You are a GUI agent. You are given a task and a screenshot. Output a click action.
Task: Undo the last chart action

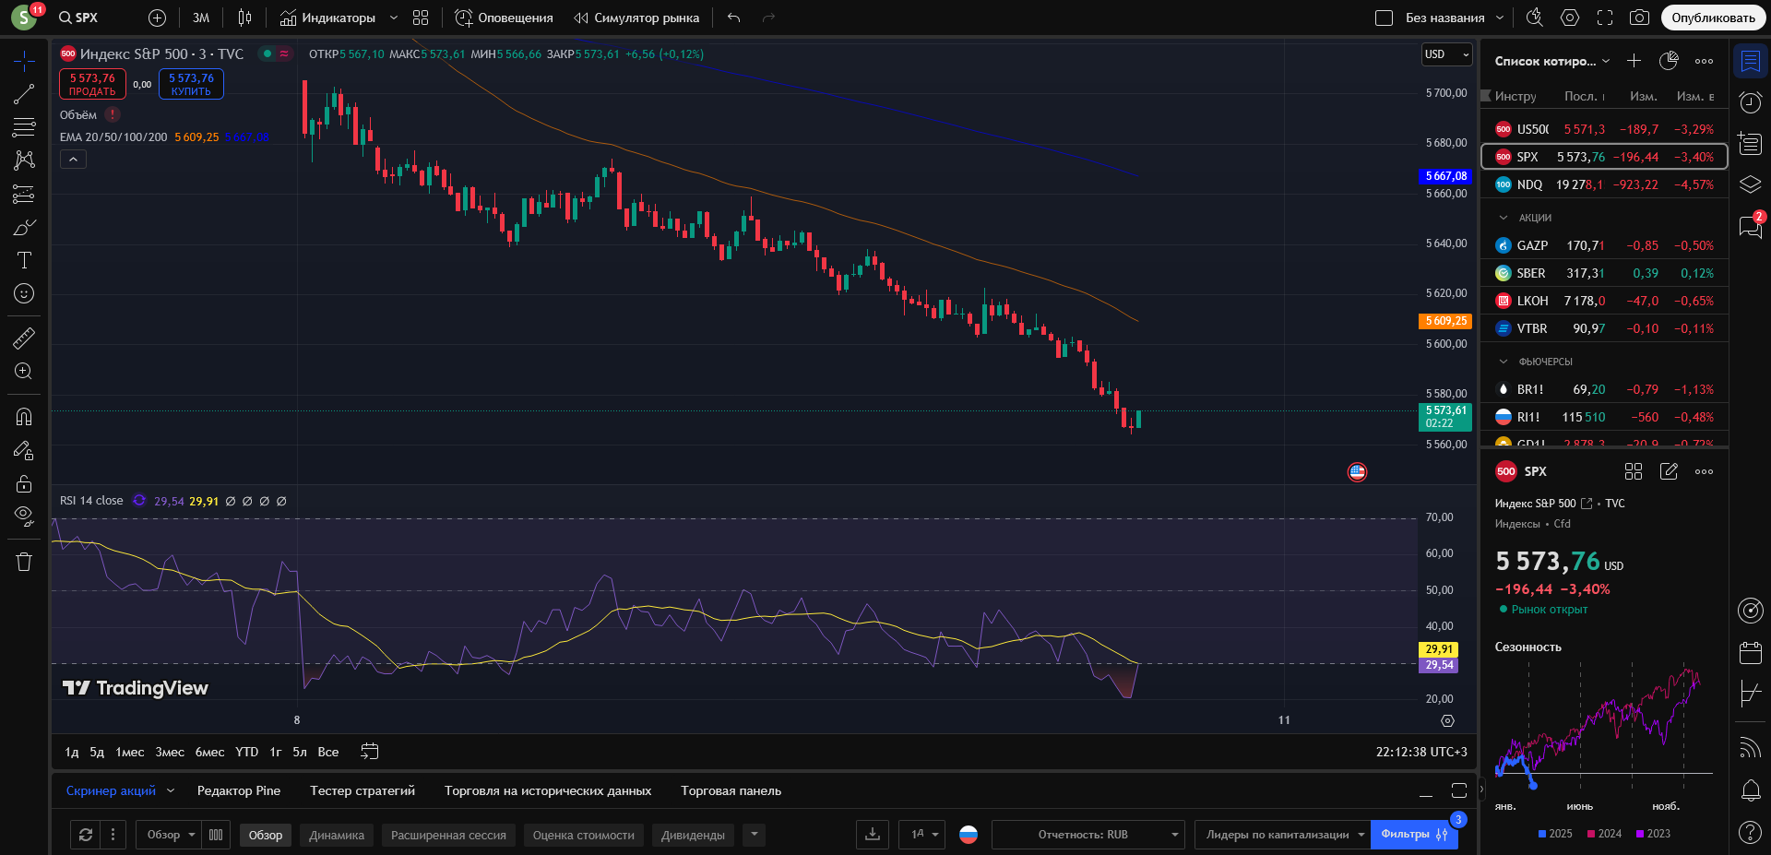point(733,18)
